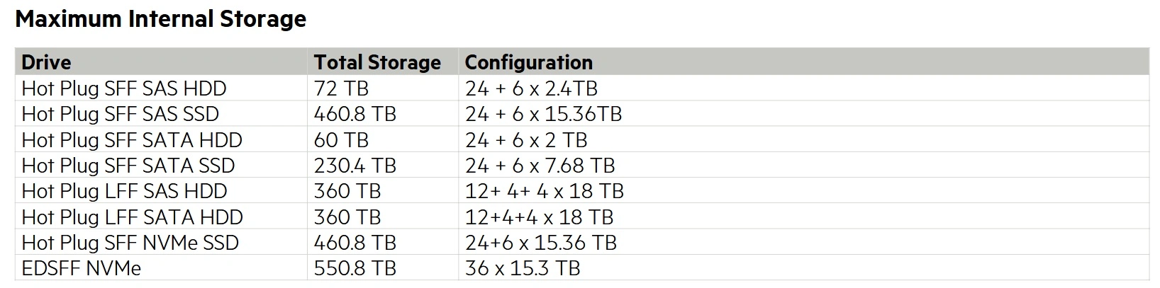Click the "Hot Plug SFF SAS HDD" cell
The height and width of the screenshot is (288, 1160).
[x=124, y=88]
